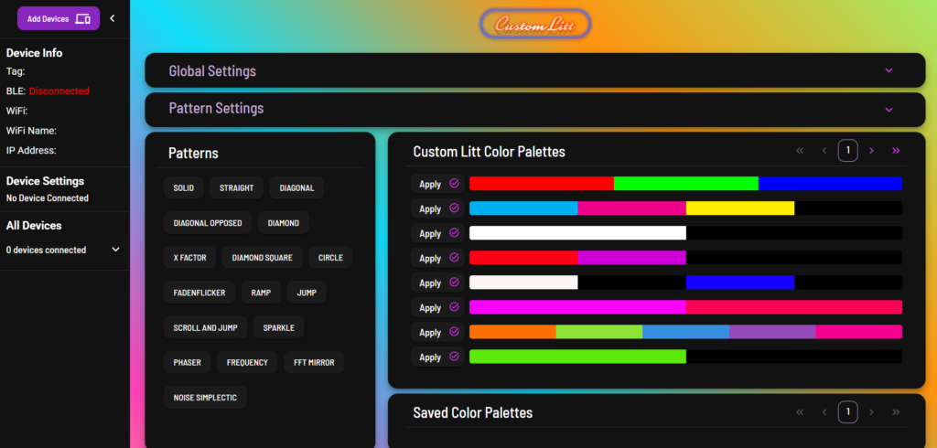Apply the cyan-pink-yellow color palette
The height and width of the screenshot is (448, 937).
[430, 208]
